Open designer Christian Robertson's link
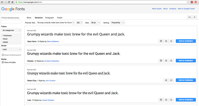The image size is (199, 106). coord(52,61)
